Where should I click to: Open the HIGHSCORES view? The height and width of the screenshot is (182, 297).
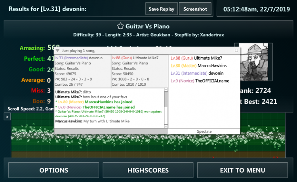[148, 170]
